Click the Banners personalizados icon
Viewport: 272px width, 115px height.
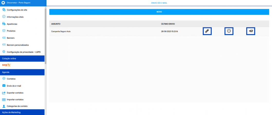[x=4, y=45]
